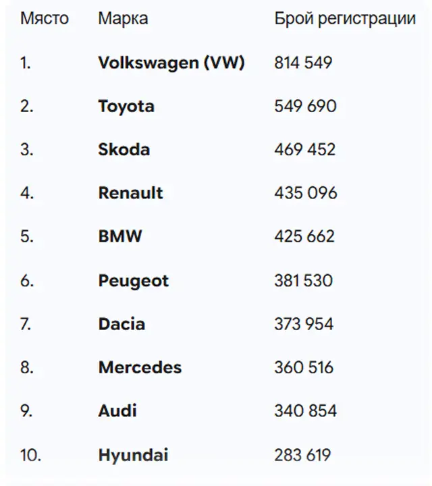Click the Марка column header
432x486 pixels.
[x=123, y=18]
